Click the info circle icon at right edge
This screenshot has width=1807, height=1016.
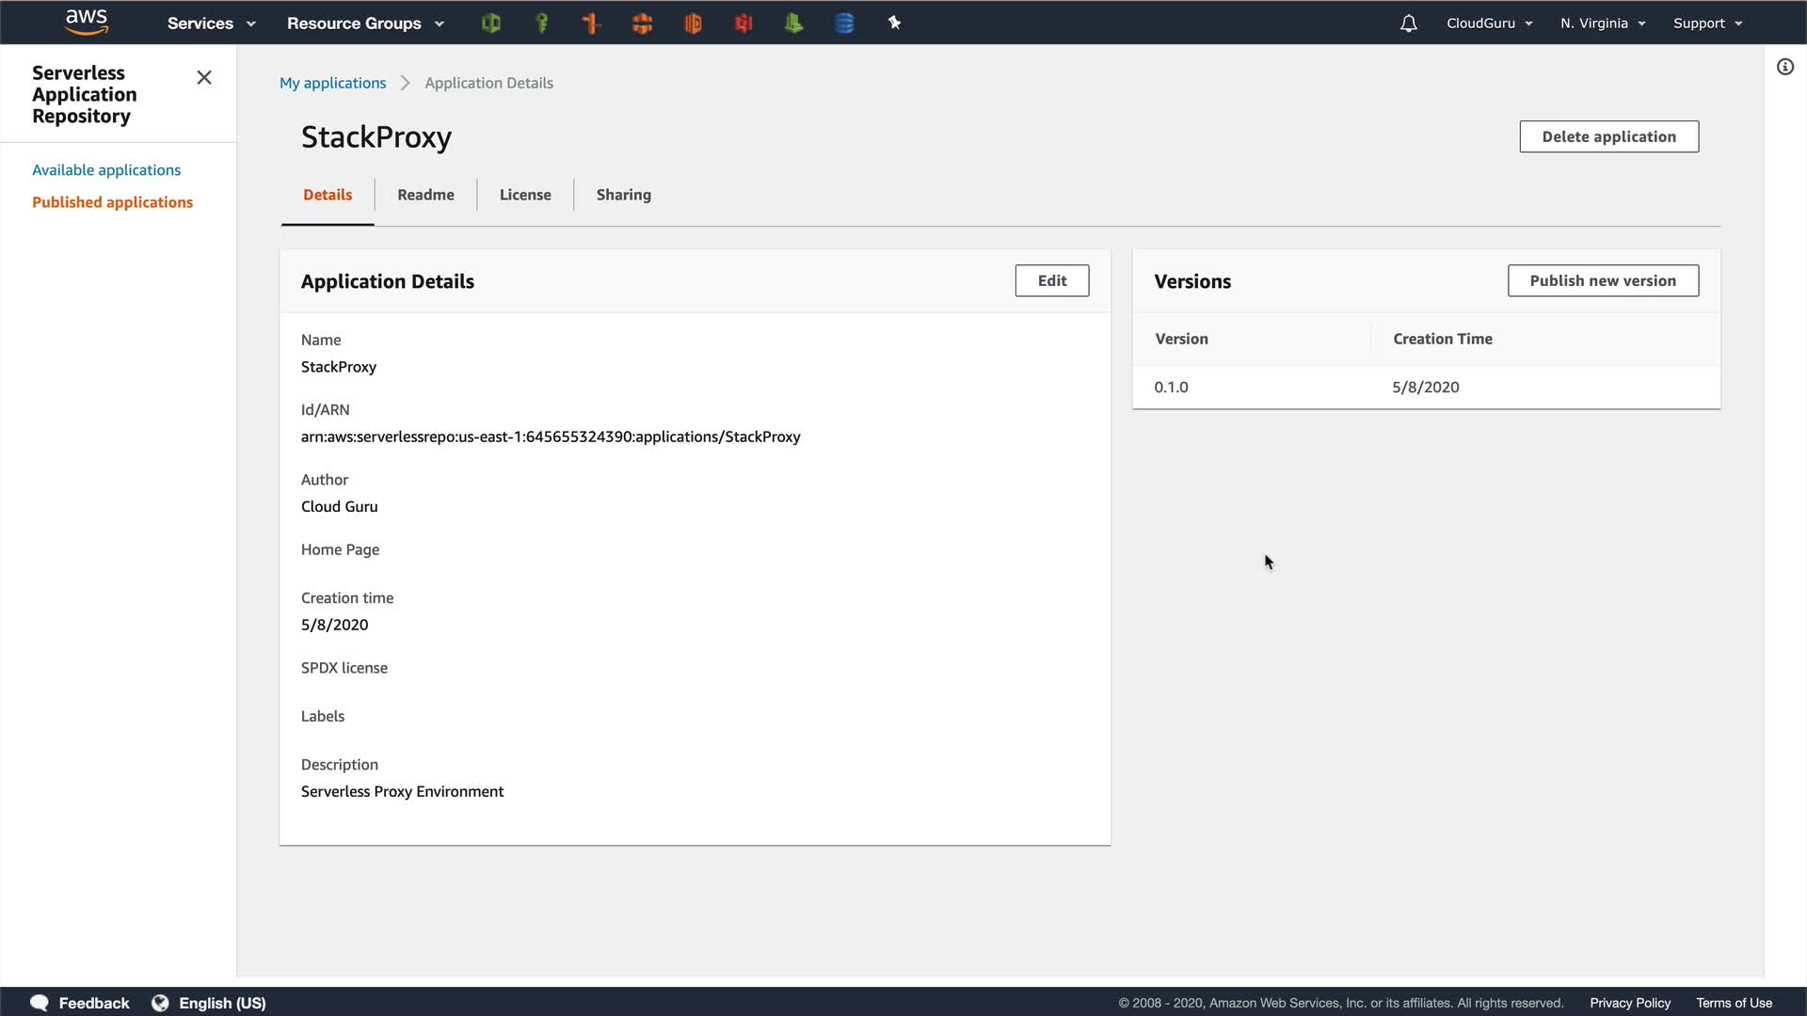coord(1784,67)
